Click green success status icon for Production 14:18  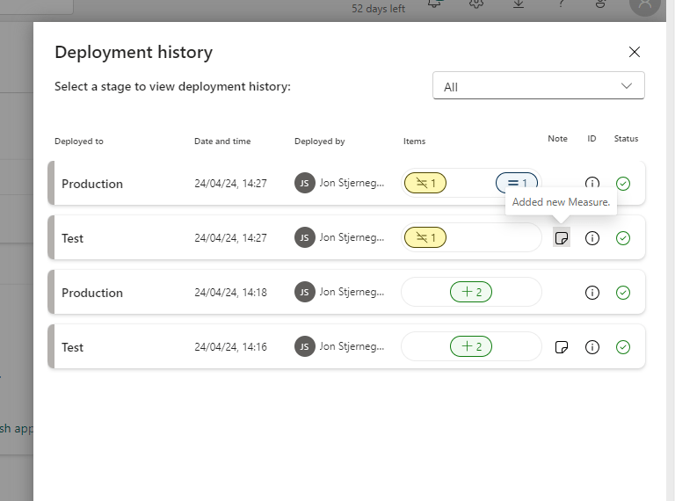pos(623,293)
